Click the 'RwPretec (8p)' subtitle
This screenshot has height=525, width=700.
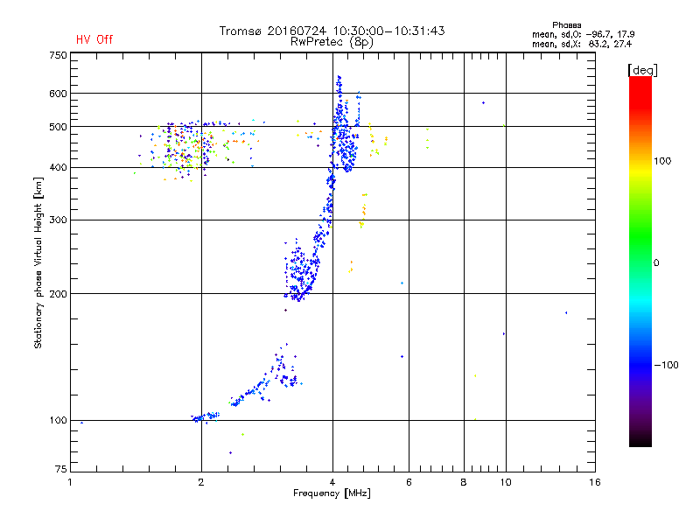click(332, 42)
